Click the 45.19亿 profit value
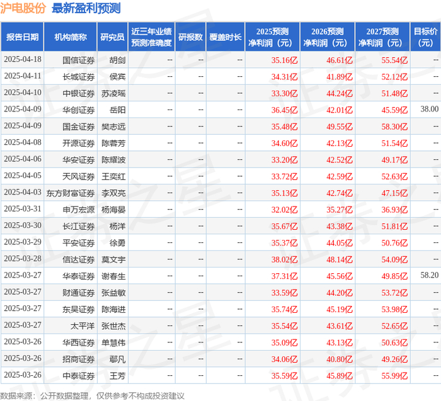 click(340, 309)
